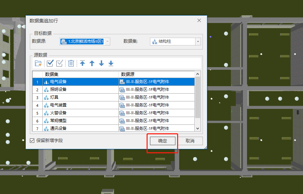Click row number 2 header
The width and height of the screenshot is (303, 194).
click(x=37, y=90)
